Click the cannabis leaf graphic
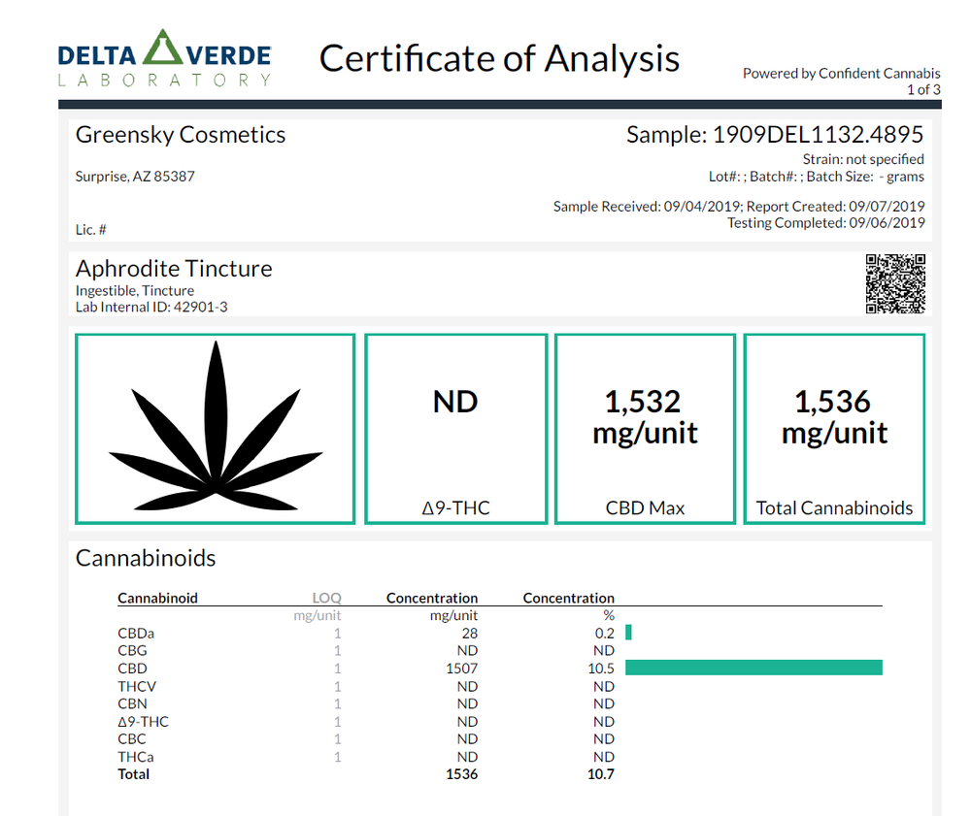Viewport: 971px width, 816px height. 216,426
